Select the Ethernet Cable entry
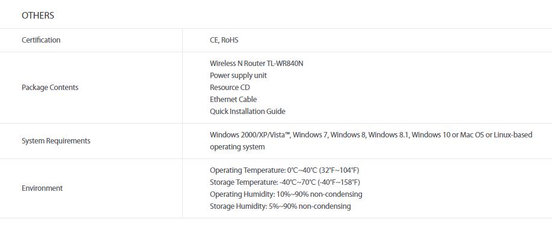 coord(233,100)
